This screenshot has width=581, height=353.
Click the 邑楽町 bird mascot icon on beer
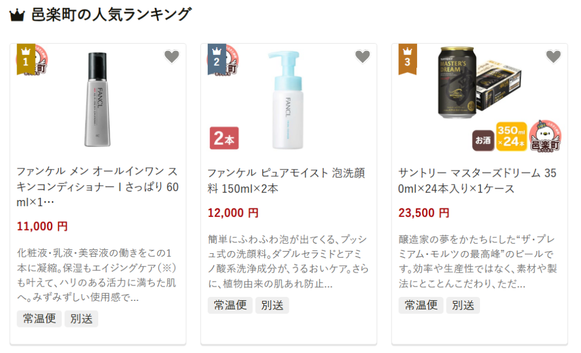545,136
